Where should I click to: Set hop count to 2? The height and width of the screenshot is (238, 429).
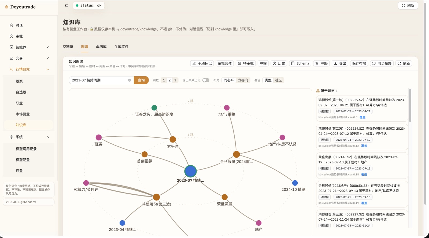pos(169,80)
